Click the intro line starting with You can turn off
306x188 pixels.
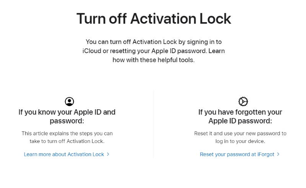153,42
